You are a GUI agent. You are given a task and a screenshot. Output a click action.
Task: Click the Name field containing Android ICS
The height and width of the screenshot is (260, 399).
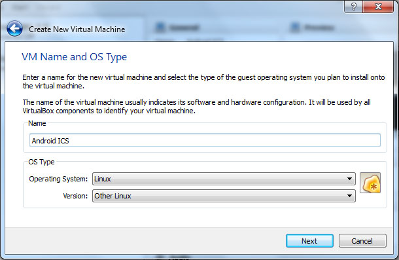click(x=205, y=140)
